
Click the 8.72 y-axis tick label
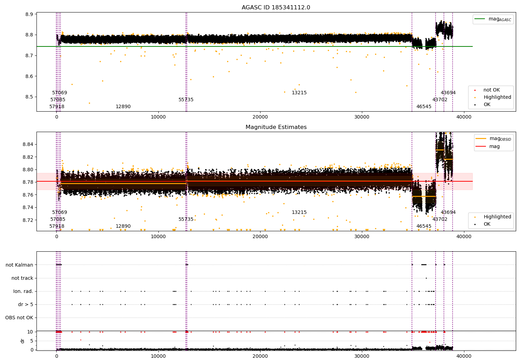[x=28, y=220]
